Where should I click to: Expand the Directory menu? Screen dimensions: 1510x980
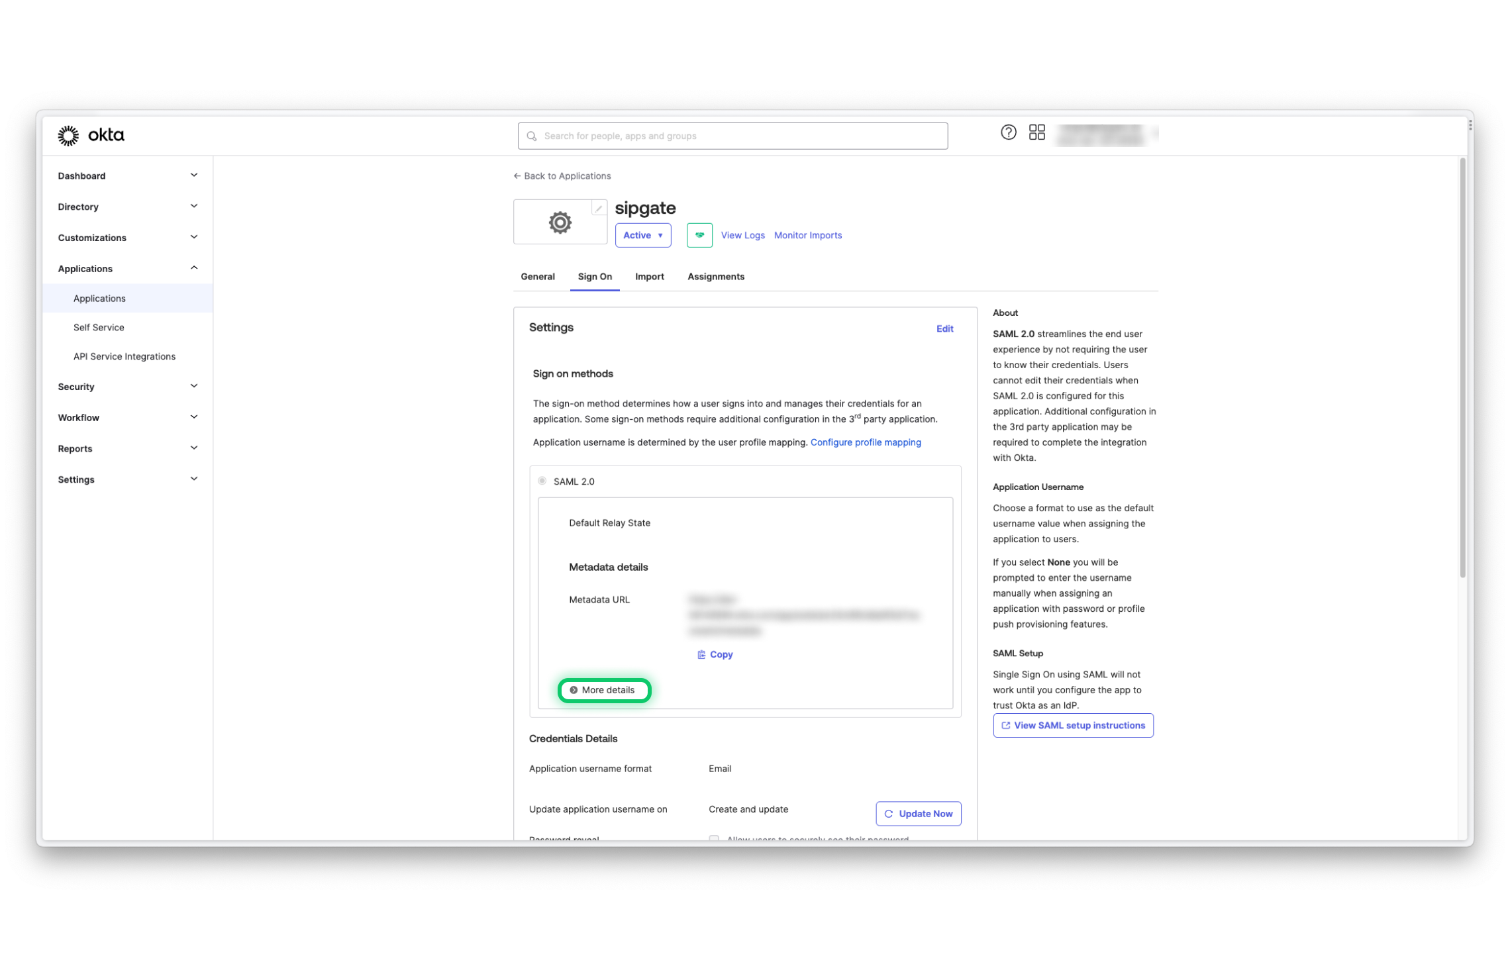click(127, 207)
